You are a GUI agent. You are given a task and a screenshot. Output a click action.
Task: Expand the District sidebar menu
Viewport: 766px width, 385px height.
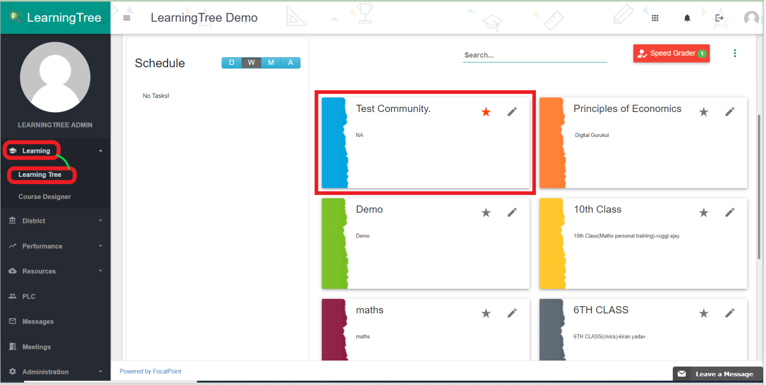coord(55,221)
